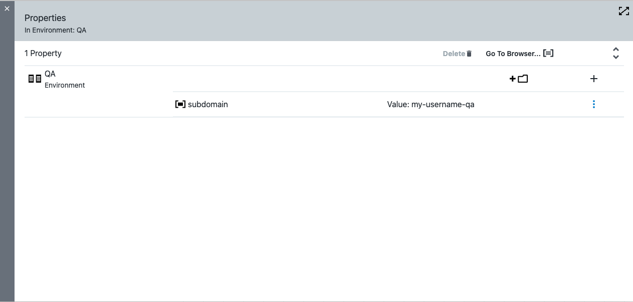Add a property folder to QA
The height and width of the screenshot is (302, 633).
pyautogui.click(x=519, y=79)
